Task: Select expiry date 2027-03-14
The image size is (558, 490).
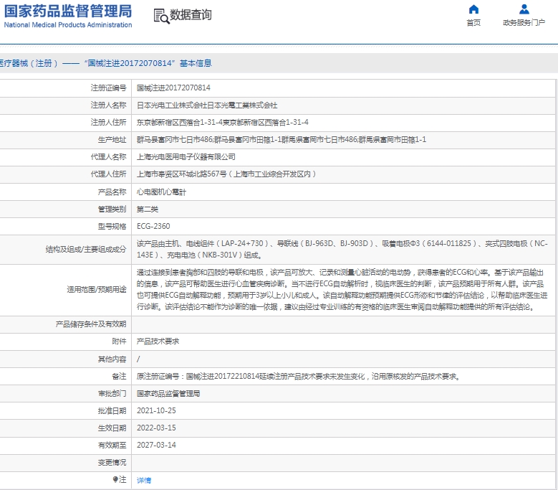Action: coord(156,445)
